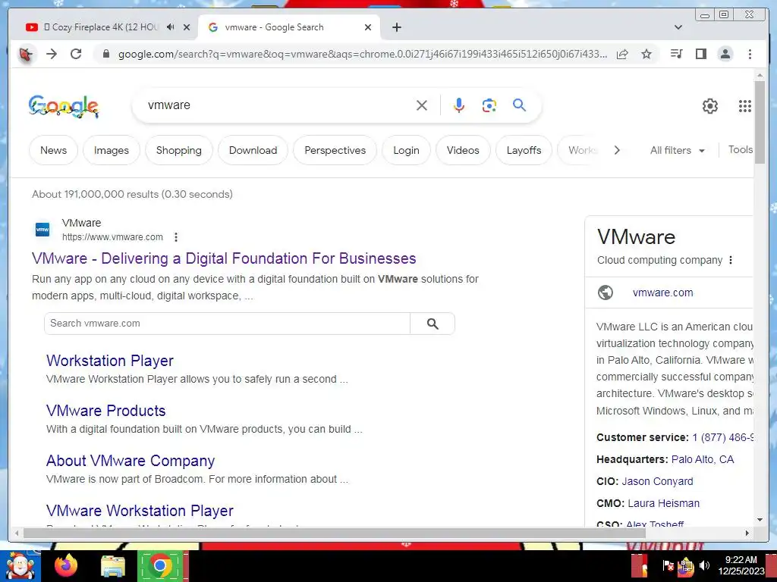Open Google apps grid
This screenshot has height=582, width=777.
pyautogui.click(x=745, y=106)
